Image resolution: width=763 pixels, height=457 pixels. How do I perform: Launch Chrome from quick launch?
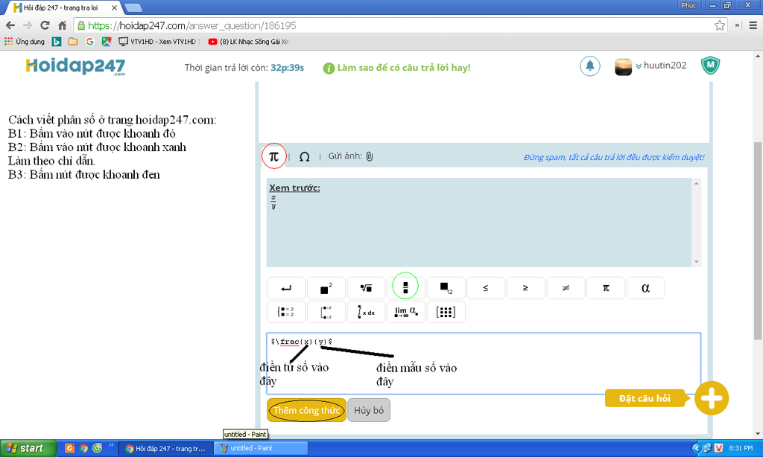point(83,448)
